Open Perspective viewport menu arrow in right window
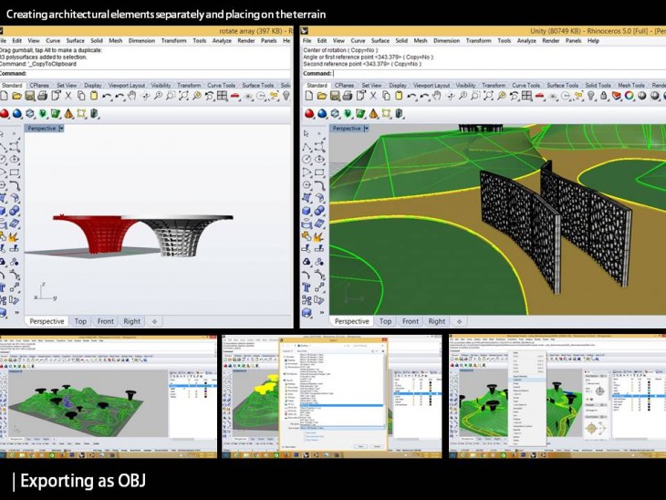The image size is (666, 500). click(364, 129)
